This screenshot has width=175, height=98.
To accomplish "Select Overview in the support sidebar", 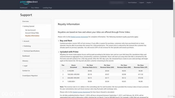I will point(36,21).
